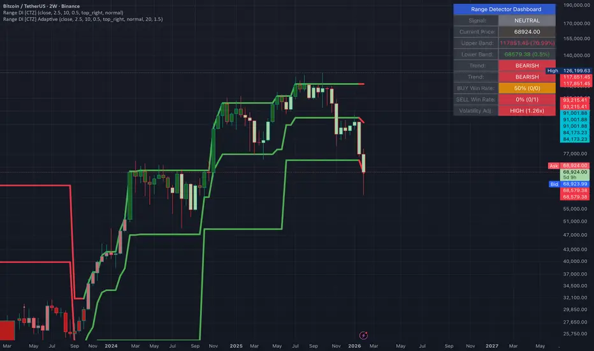Click the Volatility Adj: label cell
Screen dimensions: 594x351
(x=476, y=111)
